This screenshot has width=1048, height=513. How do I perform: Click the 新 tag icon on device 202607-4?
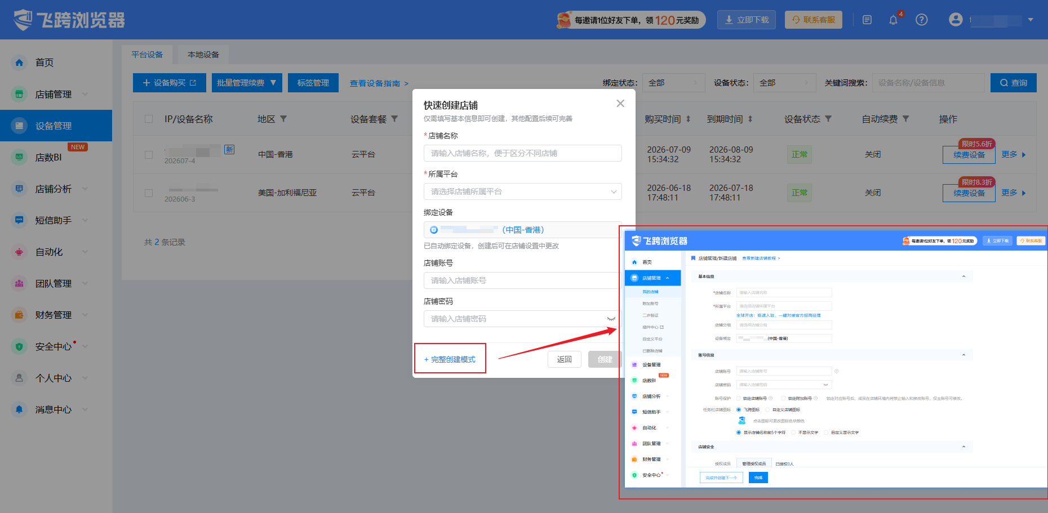click(229, 149)
